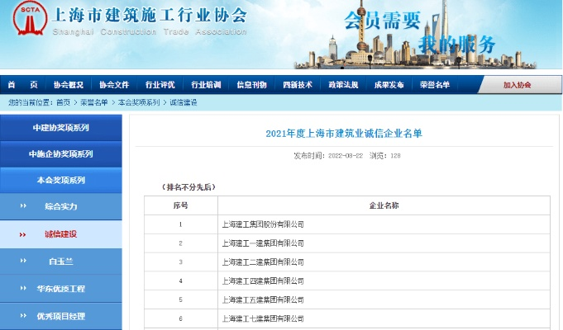
Task: Open the 行业评优 menu item
Action: 160,85
